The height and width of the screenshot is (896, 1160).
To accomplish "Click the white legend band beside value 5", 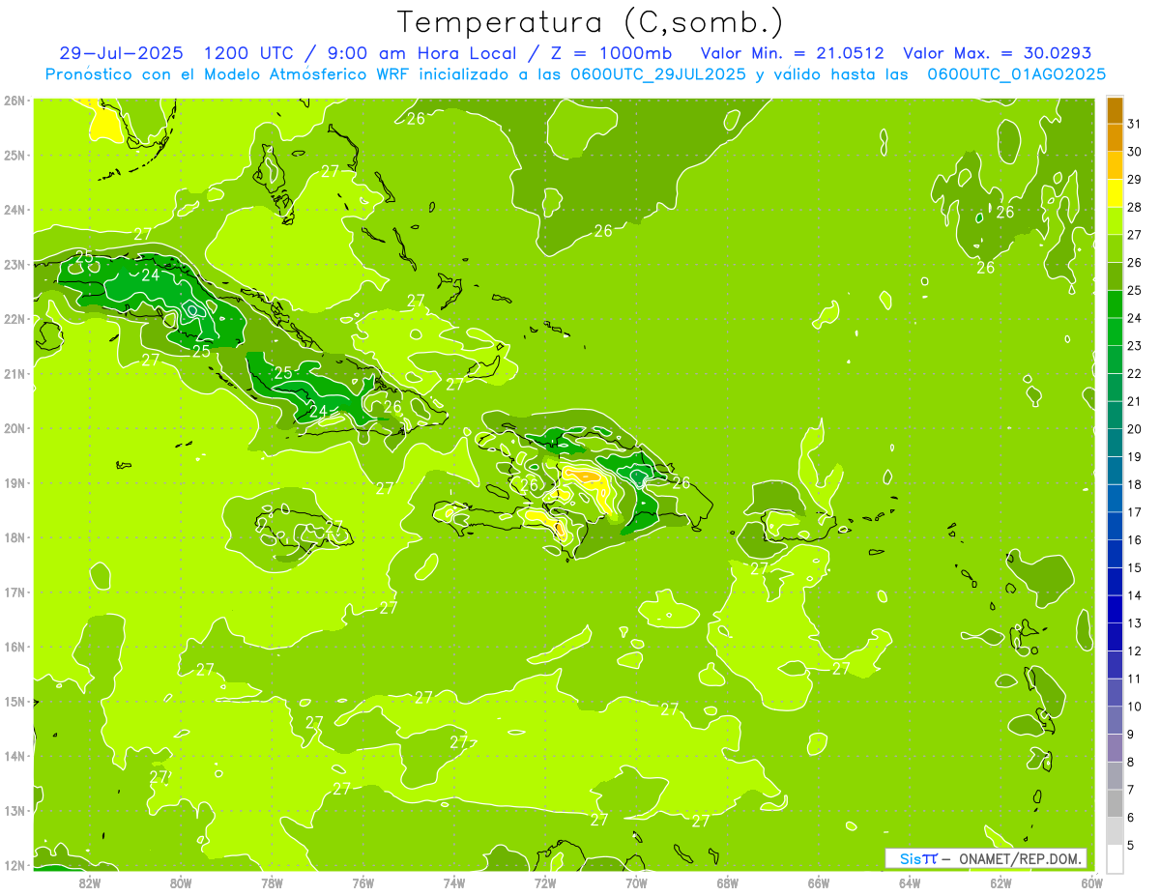I will [x=1115, y=858].
